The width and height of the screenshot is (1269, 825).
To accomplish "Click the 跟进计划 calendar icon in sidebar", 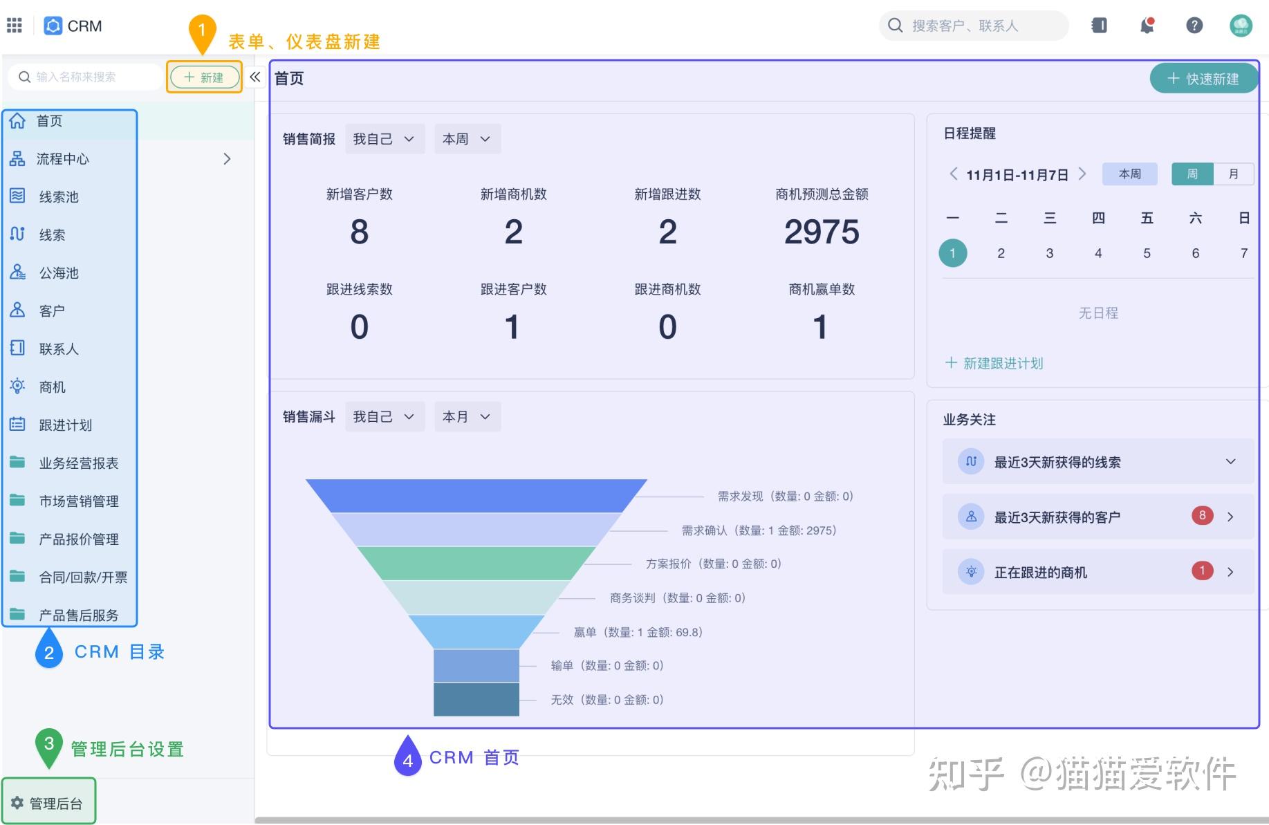I will [17, 424].
